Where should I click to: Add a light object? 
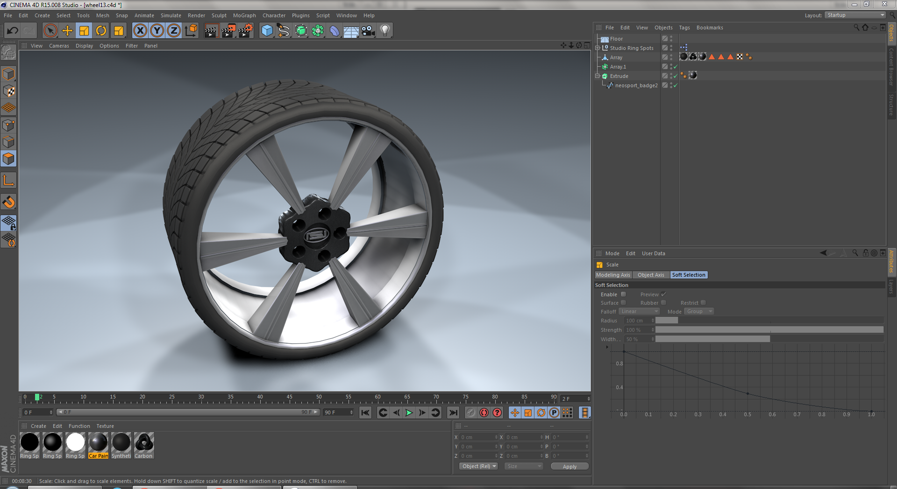385,31
